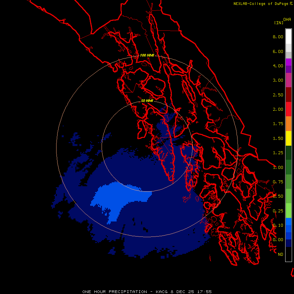Pick the dark red 2.50 legend swatch
Image resolution: width=294 pixels, height=294 pixels.
(288, 95)
